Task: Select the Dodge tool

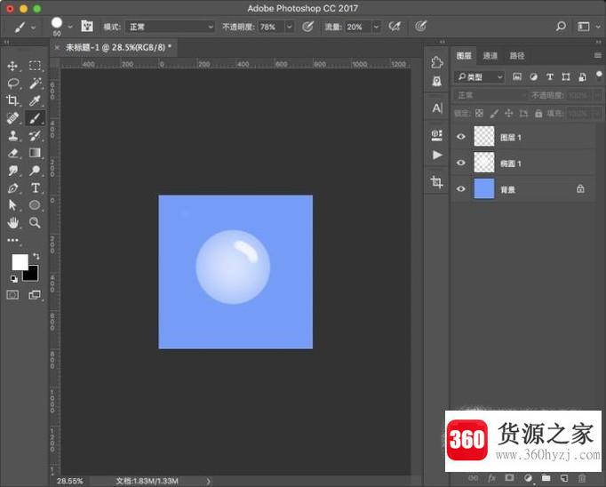Action: (35, 170)
